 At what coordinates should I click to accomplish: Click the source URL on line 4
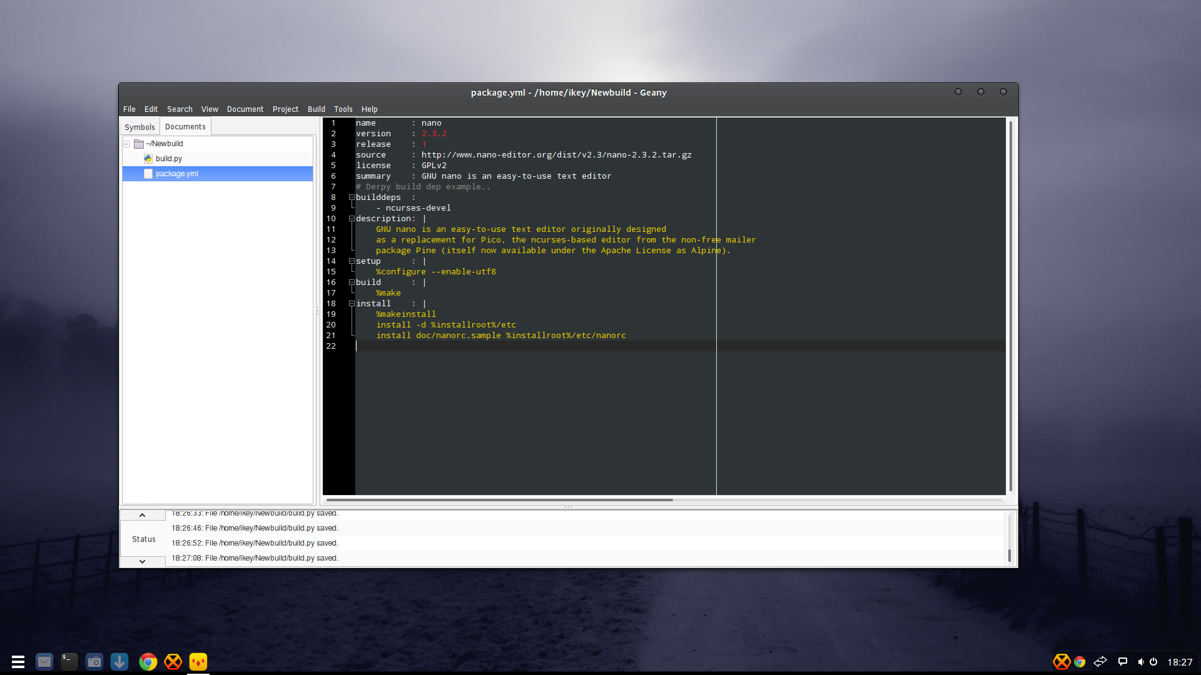pyautogui.click(x=556, y=155)
